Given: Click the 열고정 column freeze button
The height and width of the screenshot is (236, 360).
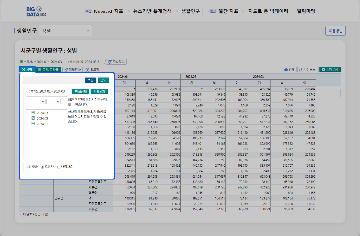Looking at the screenshot, I should point(92,70).
